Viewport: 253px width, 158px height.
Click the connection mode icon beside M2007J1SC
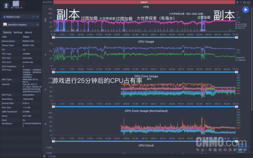(34, 17)
